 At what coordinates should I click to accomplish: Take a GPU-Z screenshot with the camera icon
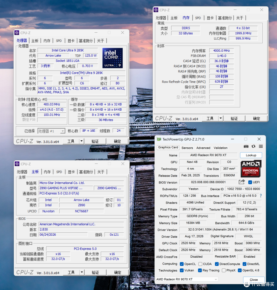coord(246,146)
